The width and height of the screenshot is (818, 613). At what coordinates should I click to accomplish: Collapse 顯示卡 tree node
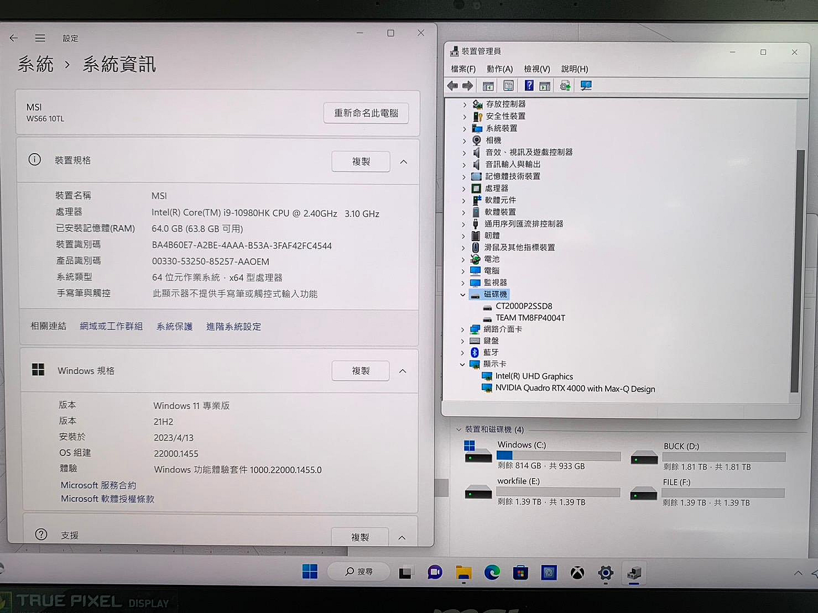(x=462, y=364)
